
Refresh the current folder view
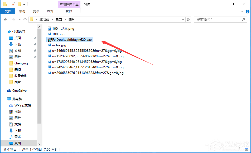pos(188,19)
